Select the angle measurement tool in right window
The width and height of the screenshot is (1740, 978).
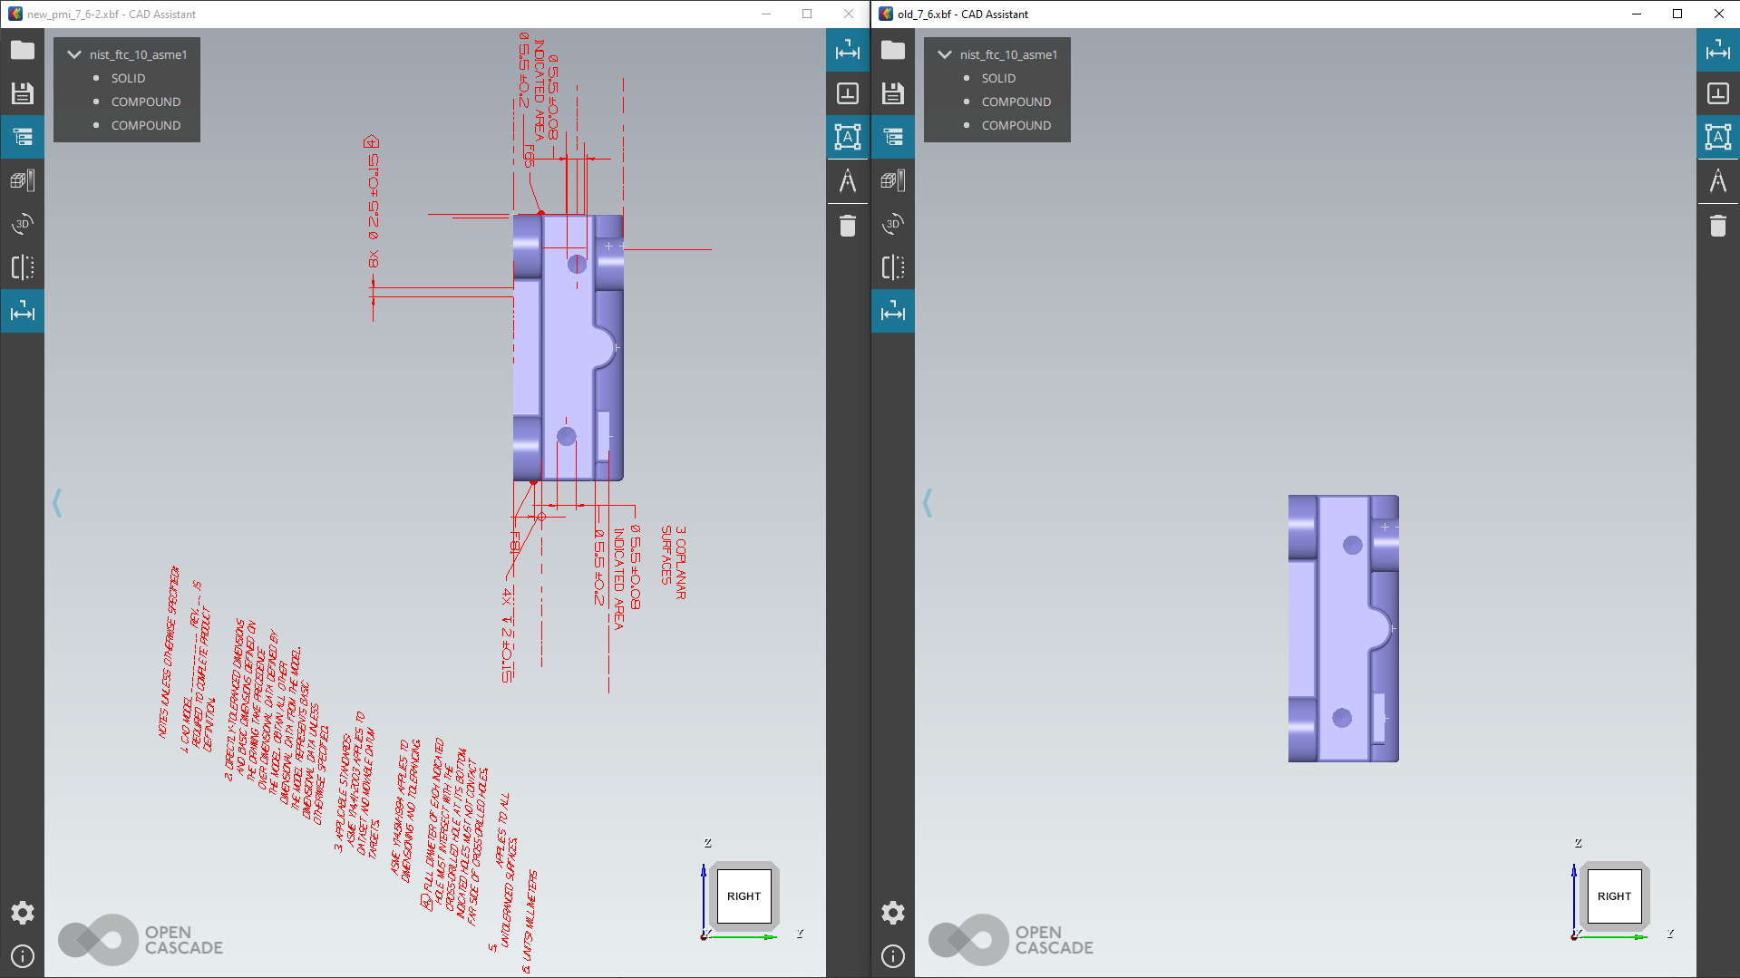point(1718,181)
